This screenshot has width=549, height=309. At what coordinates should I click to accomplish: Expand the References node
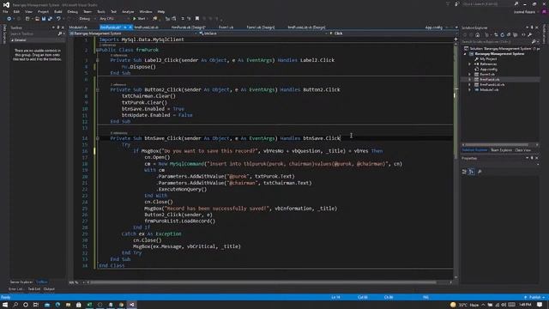tap(469, 64)
